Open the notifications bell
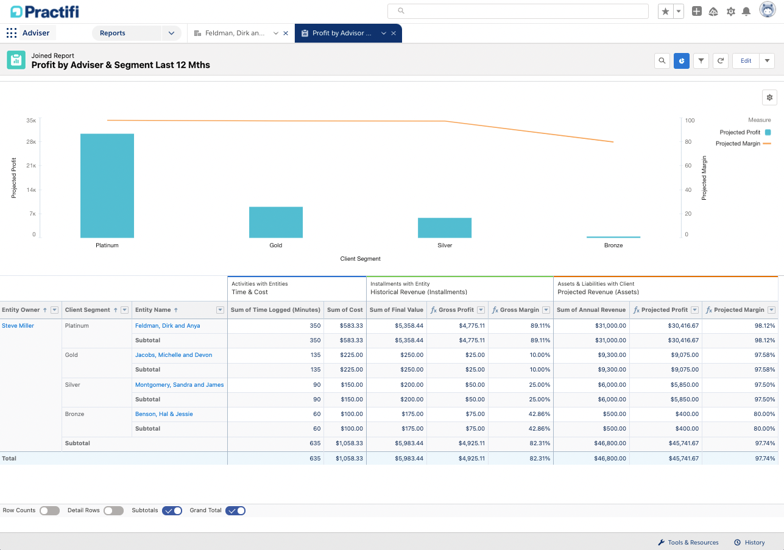Screen dimensions: 784x550 point(746,12)
